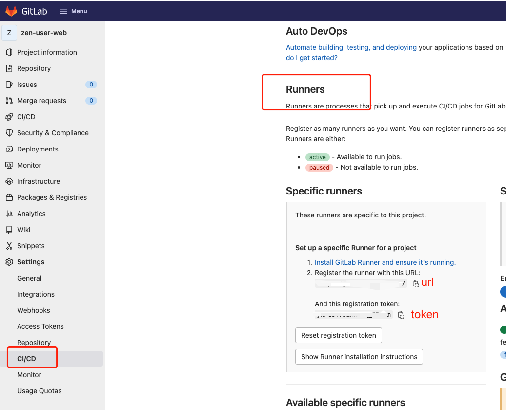506x410 pixels.
Task: Open Install GitLab Runner link
Action: click(x=385, y=262)
